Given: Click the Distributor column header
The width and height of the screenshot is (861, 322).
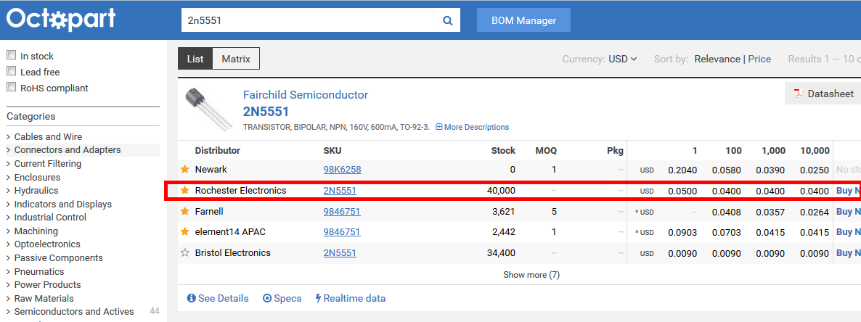Looking at the screenshot, I should [218, 150].
